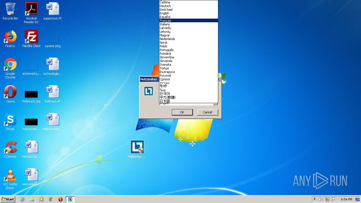Viewport: 361px width, 203px height.
Task: Open halfcars.rtf document icon
Action: point(52,94)
